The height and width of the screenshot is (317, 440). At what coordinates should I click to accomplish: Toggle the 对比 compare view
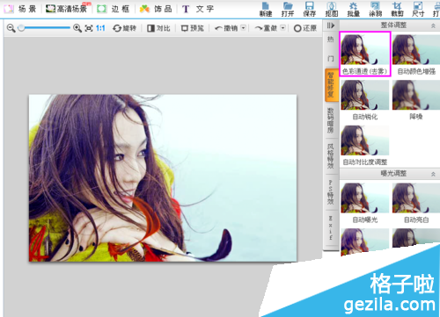158,28
